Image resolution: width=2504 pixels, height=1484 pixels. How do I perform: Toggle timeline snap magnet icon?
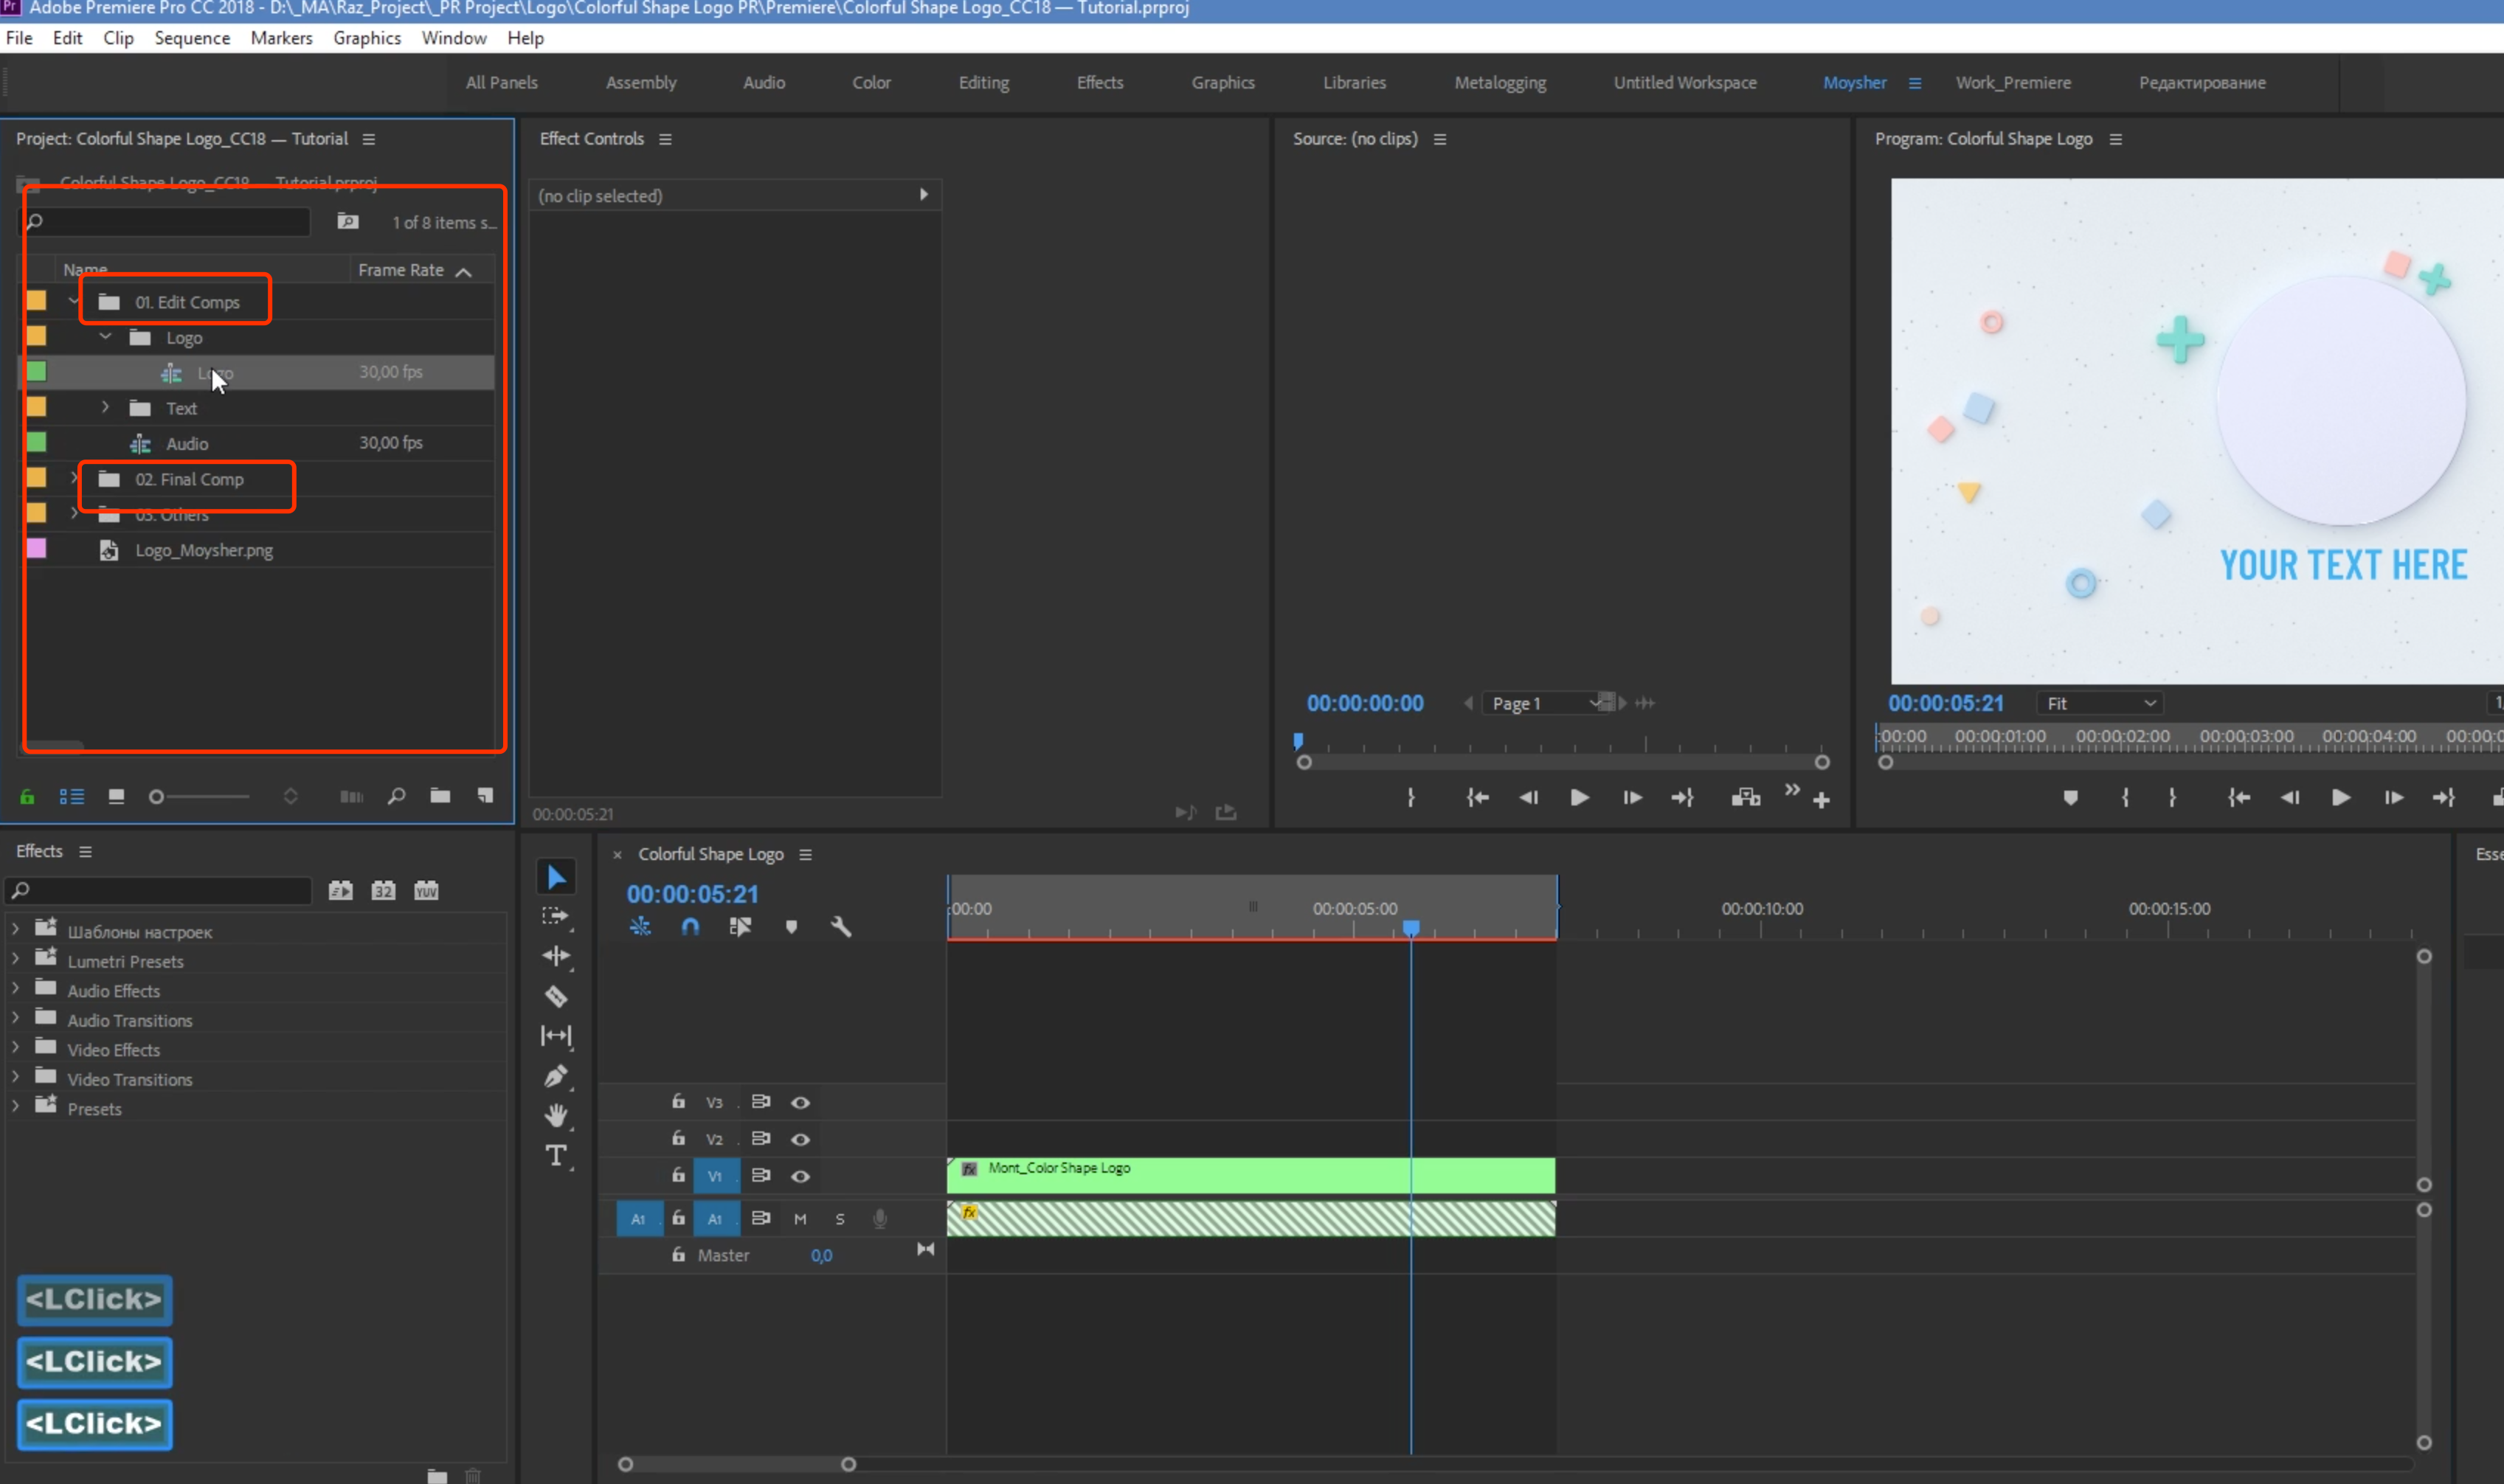pos(690,927)
